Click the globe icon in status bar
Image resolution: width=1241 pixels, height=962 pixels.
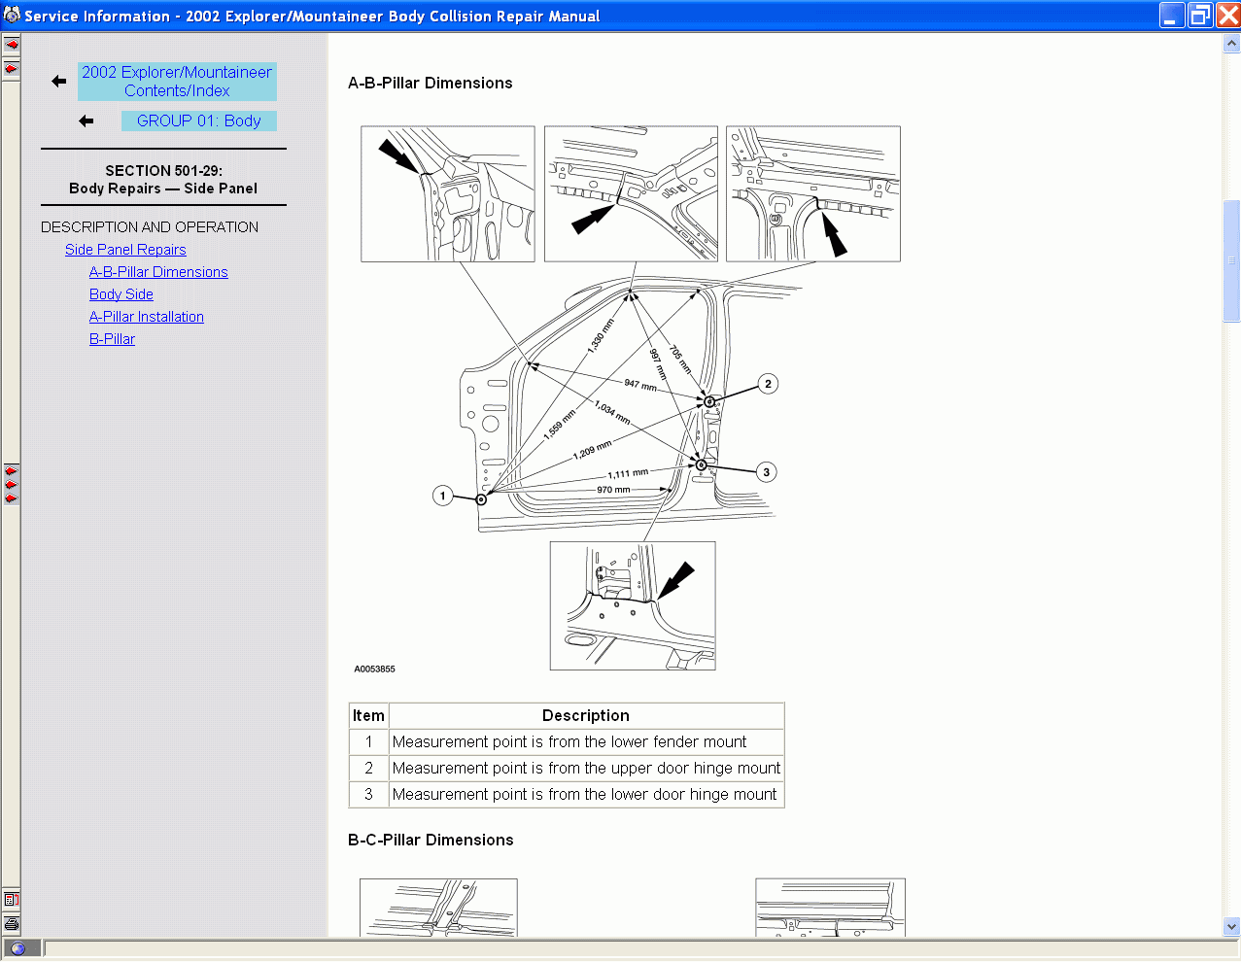pyautogui.click(x=17, y=948)
